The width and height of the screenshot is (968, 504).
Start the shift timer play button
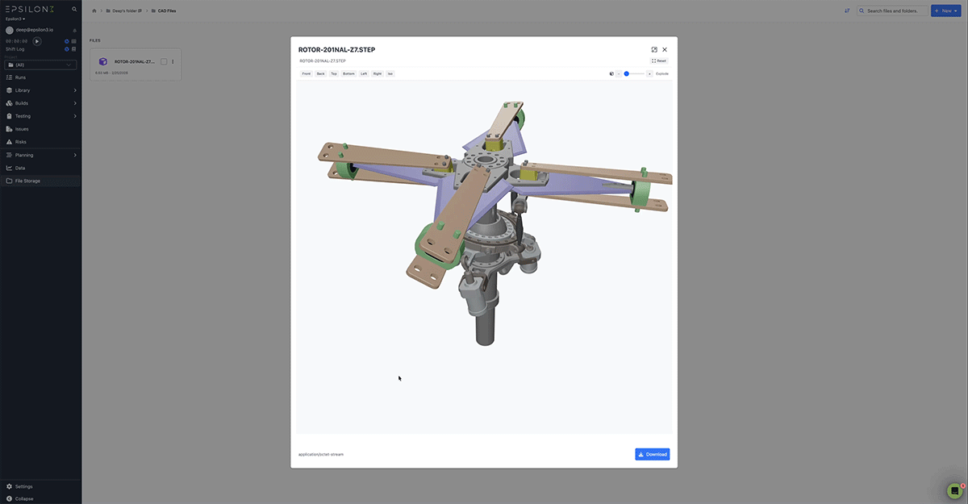pyautogui.click(x=37, y=40)
